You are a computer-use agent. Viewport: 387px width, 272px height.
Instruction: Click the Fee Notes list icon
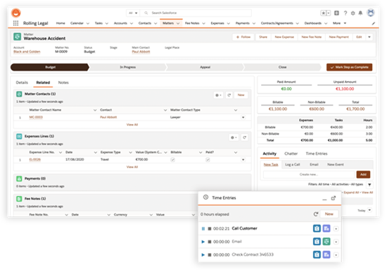pyautogui.click(x=19, y=199)
